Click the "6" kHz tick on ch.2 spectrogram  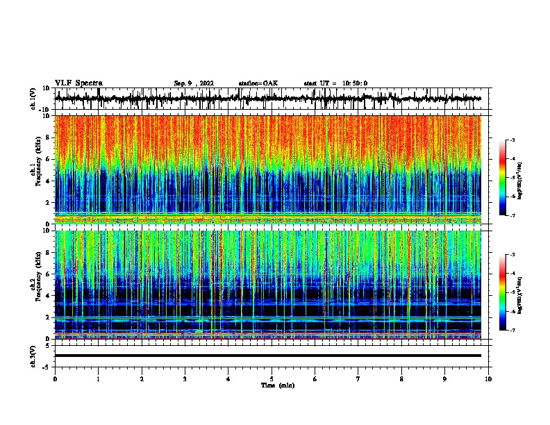pyautogui.click(x=48, y=274)
